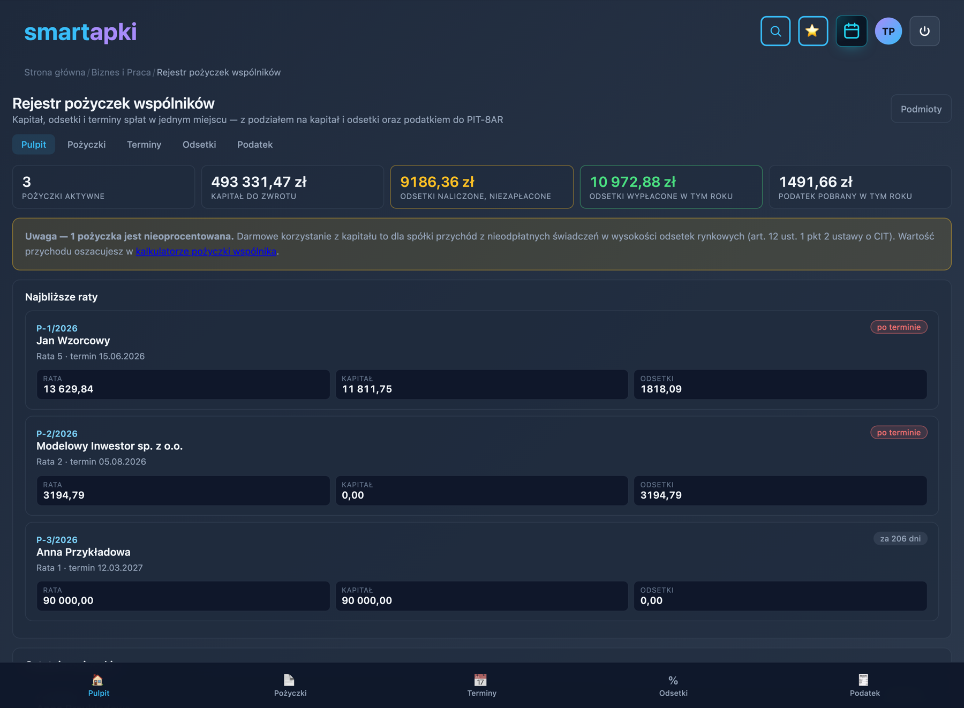The width and height of the screenshot is (964, 708).
Task: Click the Pożyczki aktywne stat card
Action: [103, 187]
